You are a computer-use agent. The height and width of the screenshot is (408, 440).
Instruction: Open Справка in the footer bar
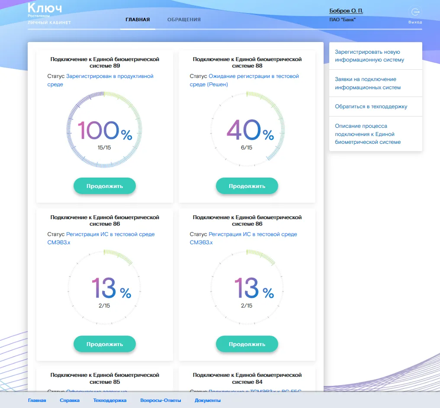[70, 400]
